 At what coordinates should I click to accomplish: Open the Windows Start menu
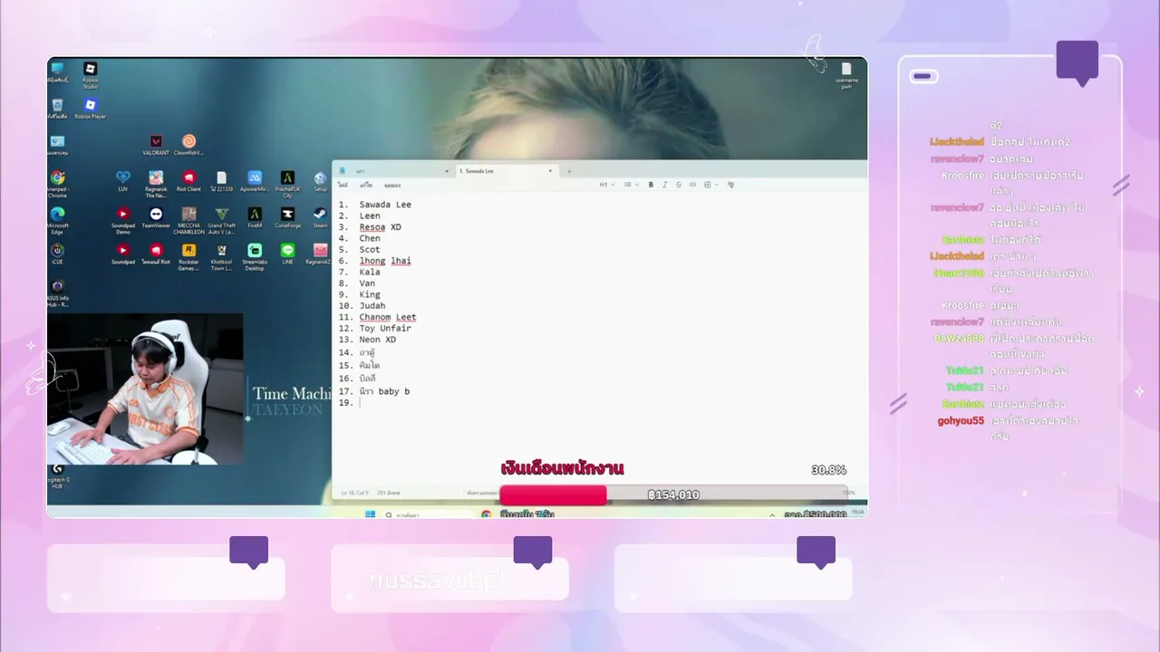[370, 514]
